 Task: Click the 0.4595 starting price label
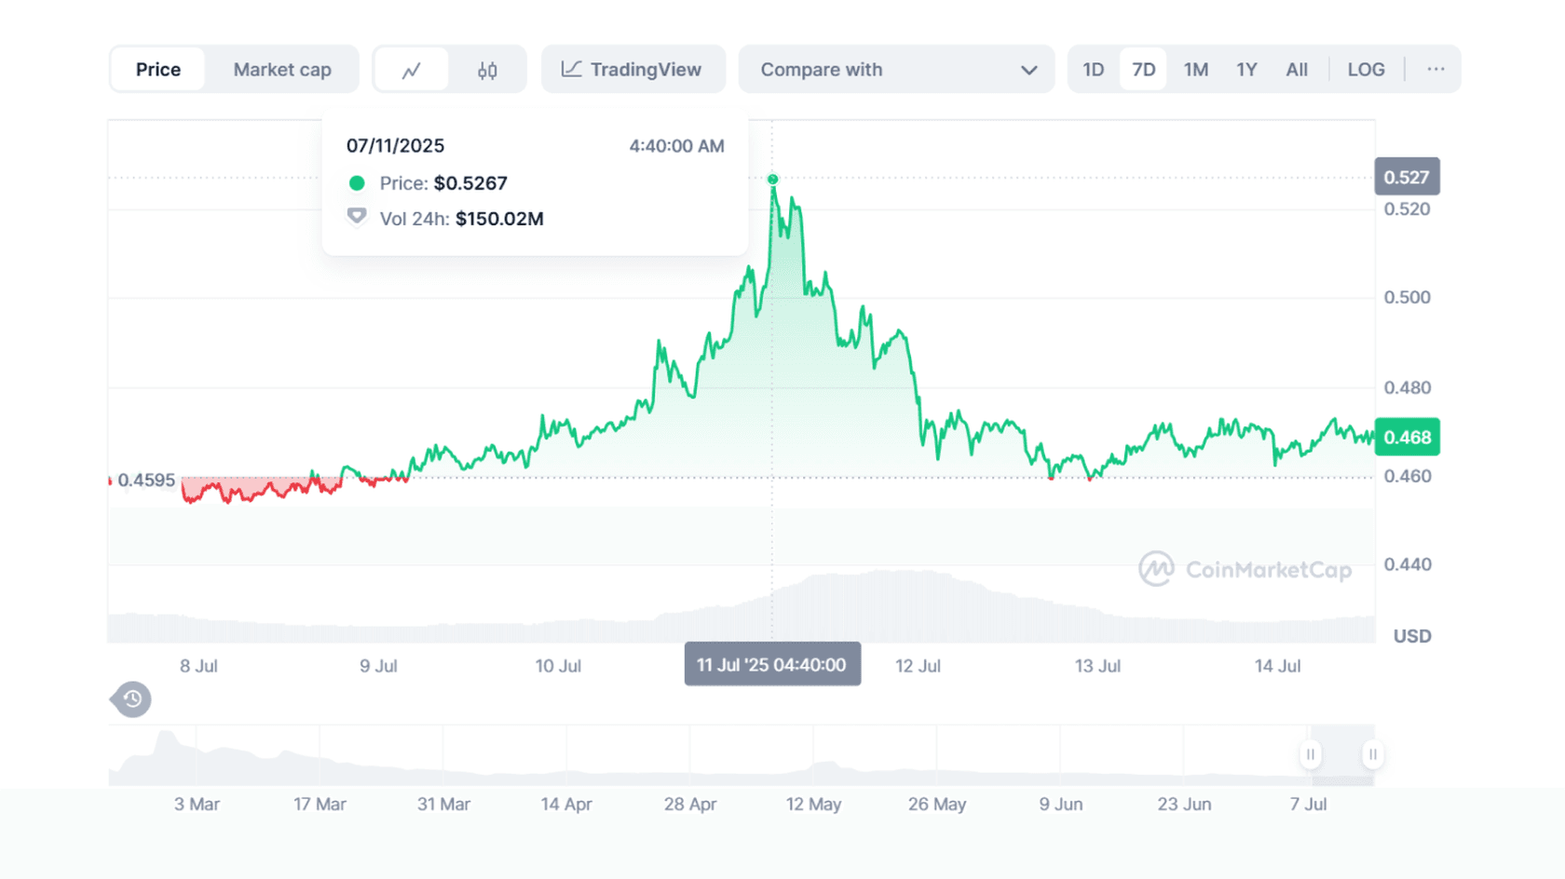[146, 480]
